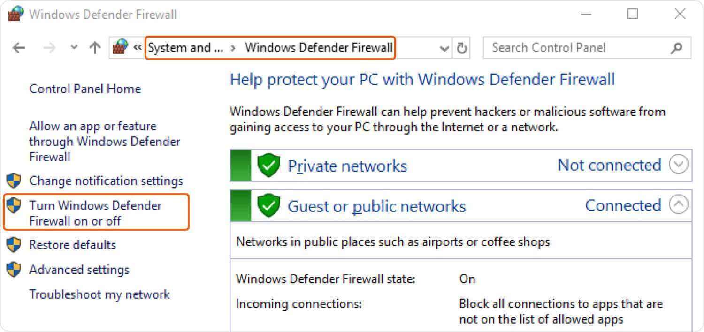Open the recent locations dropdown arrow

coord(74,48)
